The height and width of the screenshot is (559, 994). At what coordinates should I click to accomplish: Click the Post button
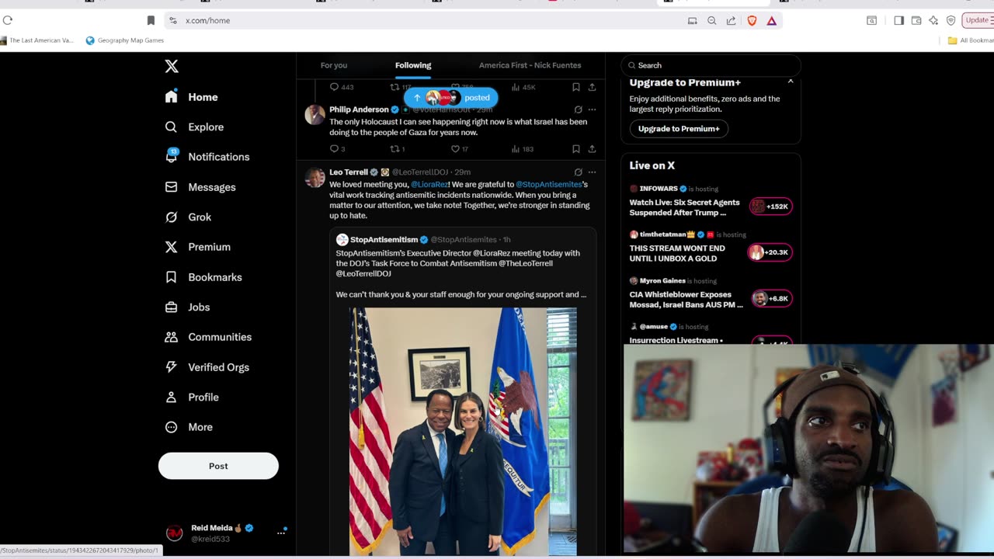(218, 466)
